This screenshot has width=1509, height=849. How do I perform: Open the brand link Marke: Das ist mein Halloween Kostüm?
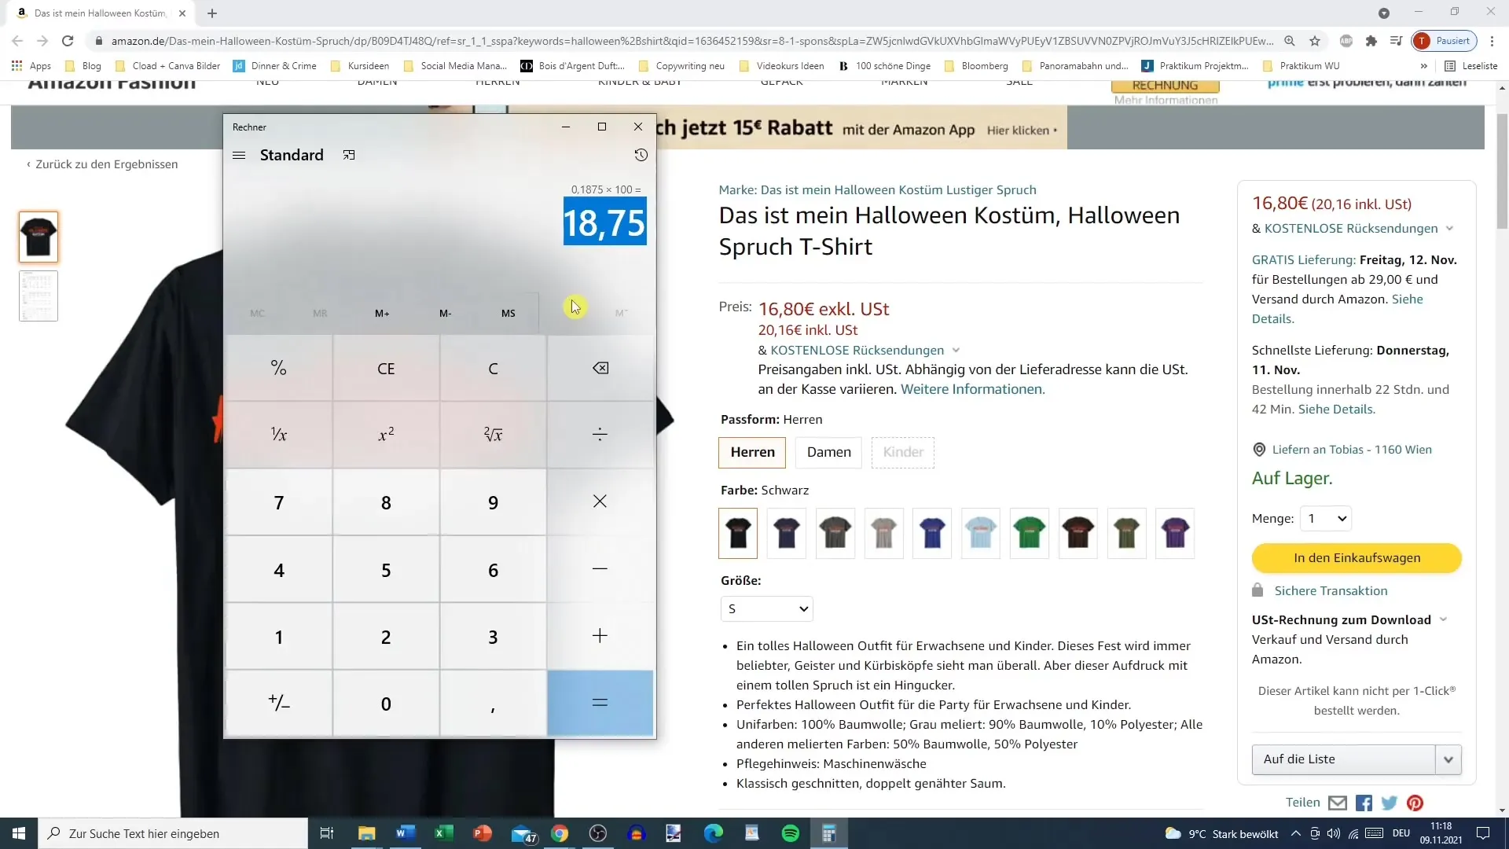[x=877, y=189]
